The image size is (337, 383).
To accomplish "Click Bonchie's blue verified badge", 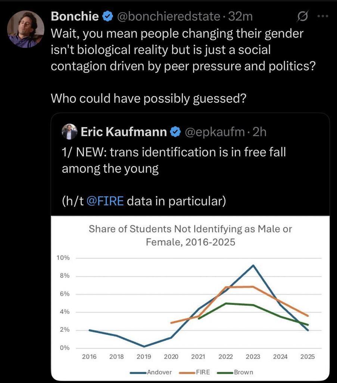I will (108, 16).
